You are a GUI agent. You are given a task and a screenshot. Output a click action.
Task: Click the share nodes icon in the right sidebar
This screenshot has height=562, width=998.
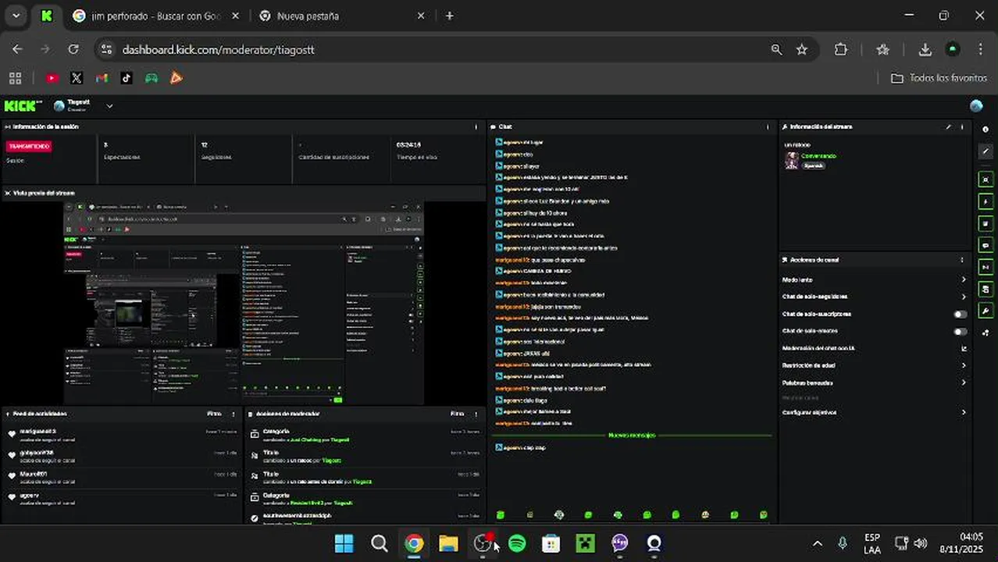click(986, 333)
